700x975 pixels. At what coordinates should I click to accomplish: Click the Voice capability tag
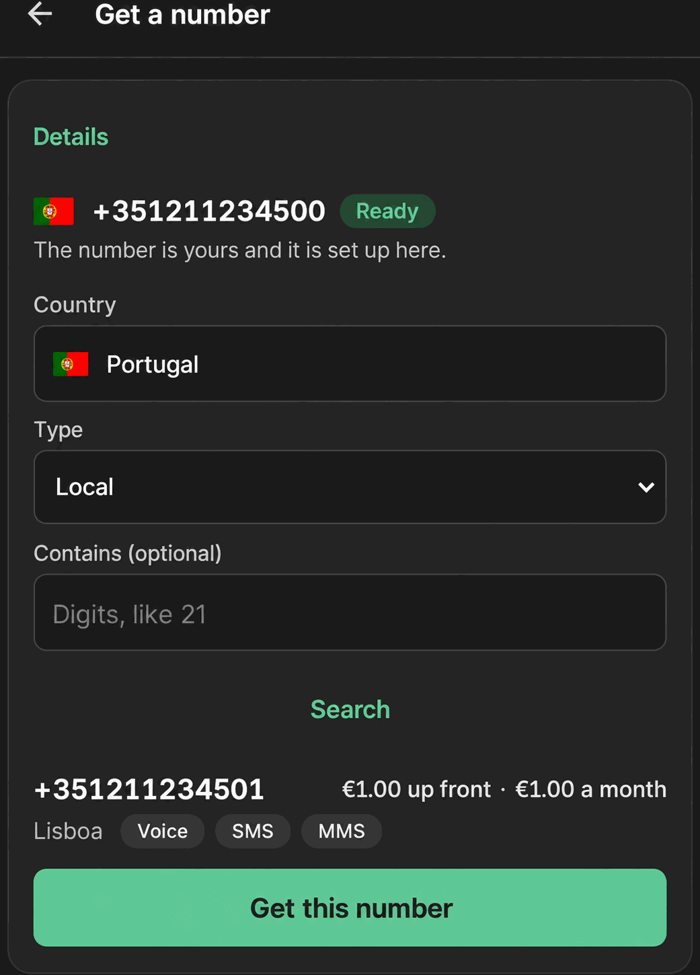point(163,831)
